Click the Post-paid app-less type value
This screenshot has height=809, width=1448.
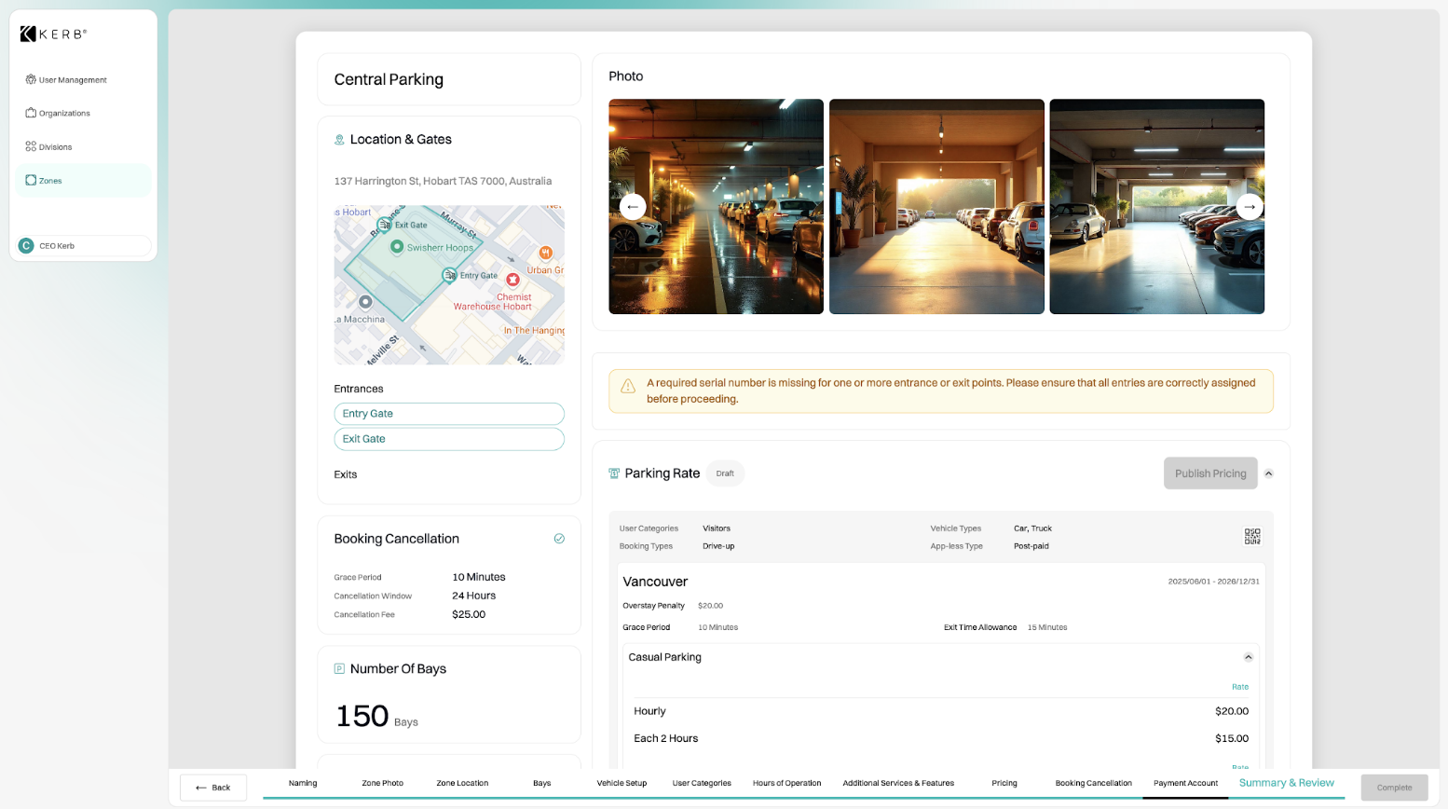tap(1031, 546)
